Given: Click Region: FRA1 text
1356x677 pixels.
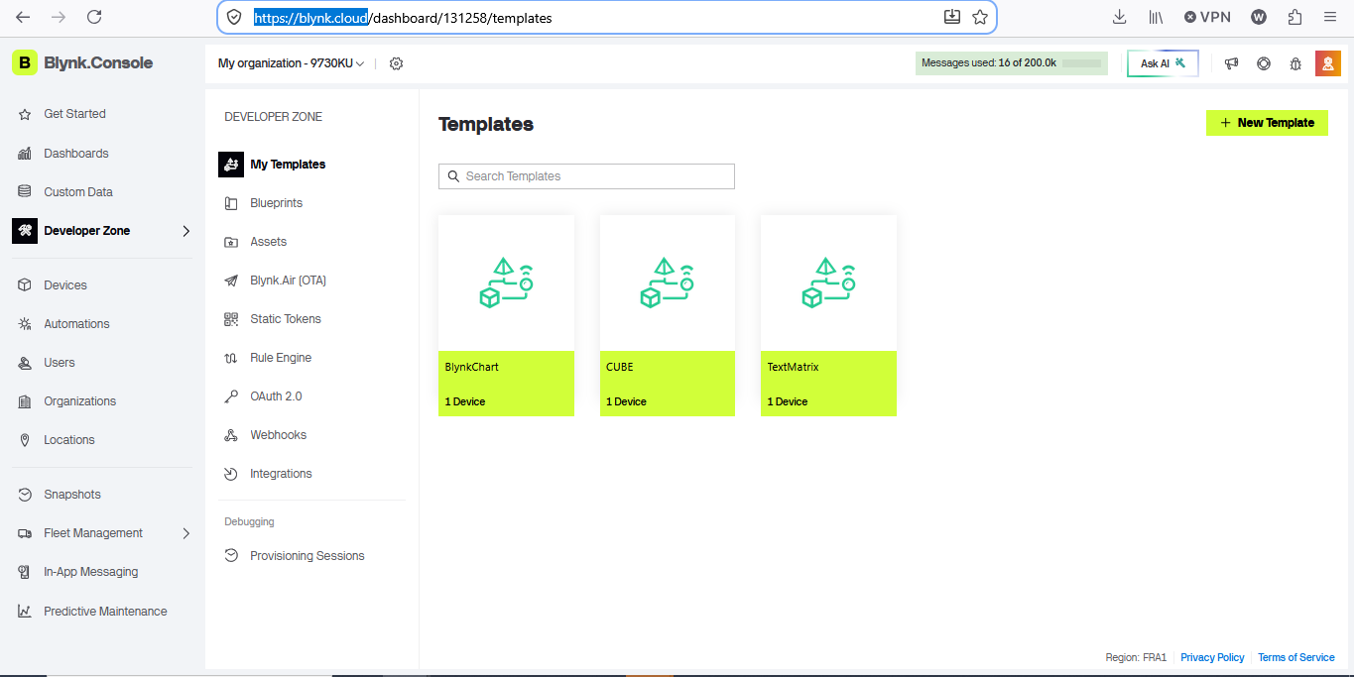Looking at the screenshot, I should (1136, 657).
